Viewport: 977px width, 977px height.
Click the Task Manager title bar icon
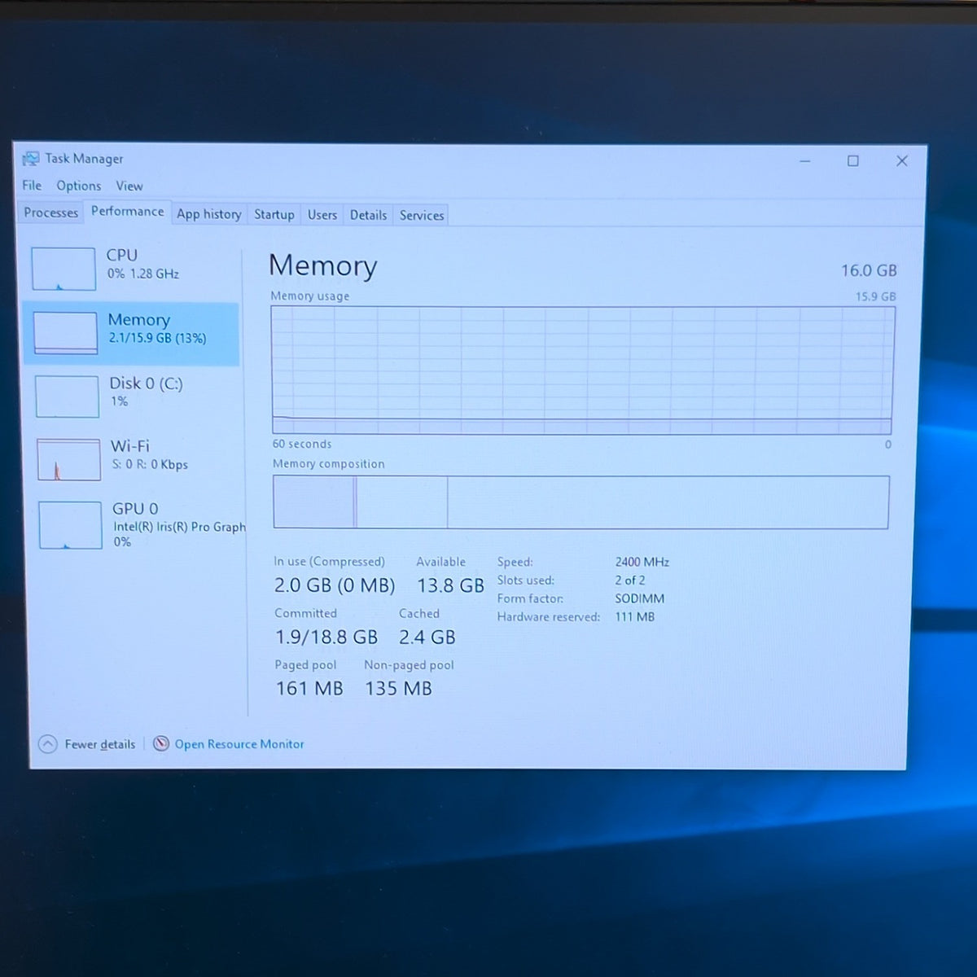31,158
